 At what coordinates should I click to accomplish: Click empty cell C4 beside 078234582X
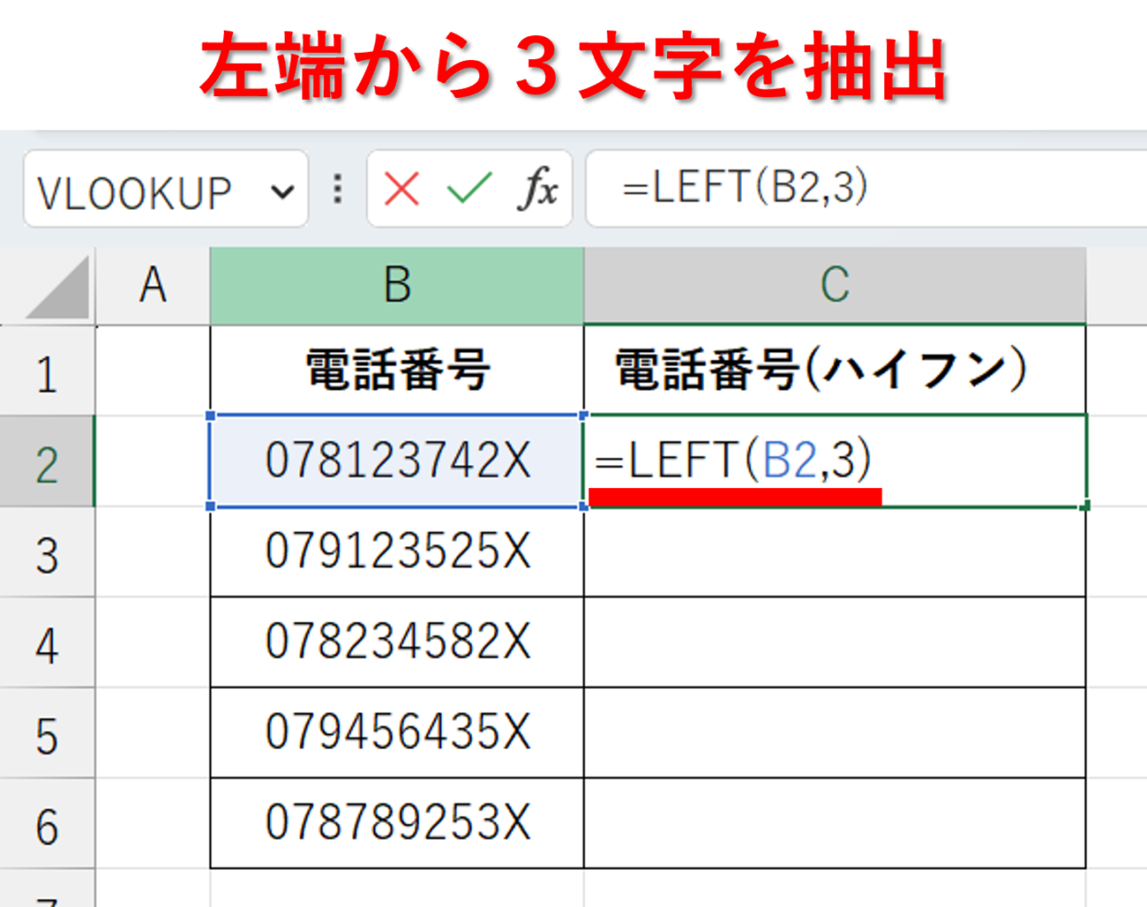[834, 642]
